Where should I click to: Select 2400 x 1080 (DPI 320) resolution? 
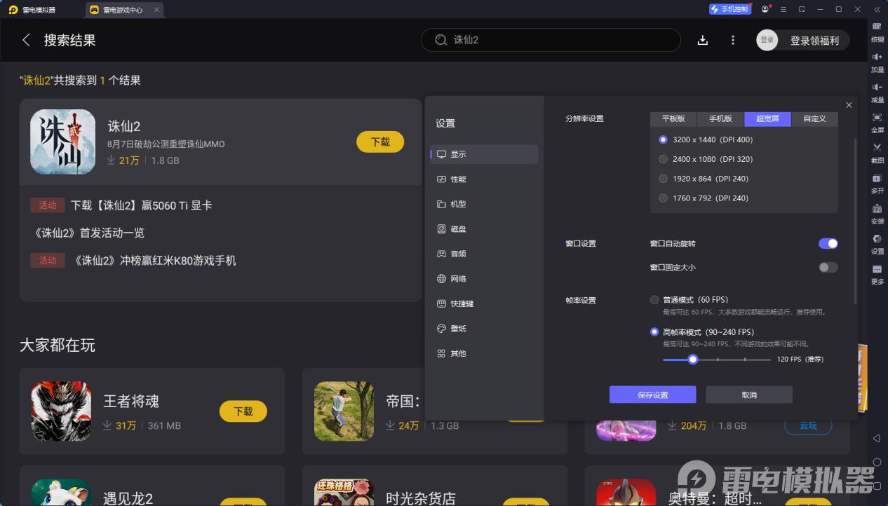point(664,159)
